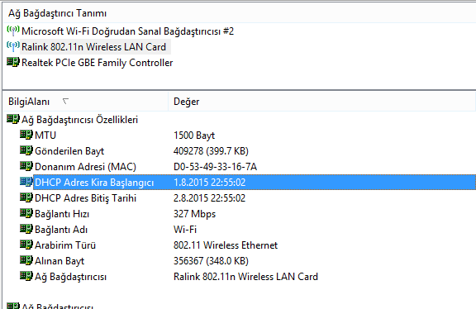
Task: Click the icon next to Bağlantı Hızı
Action: [26, 213]
